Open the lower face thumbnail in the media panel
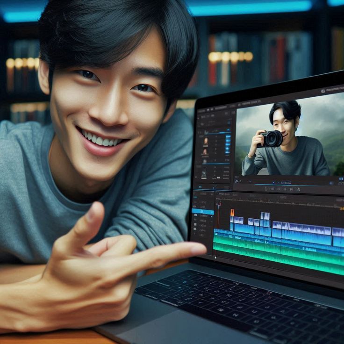This screenshot has height=344, width=344. (205, 152)
